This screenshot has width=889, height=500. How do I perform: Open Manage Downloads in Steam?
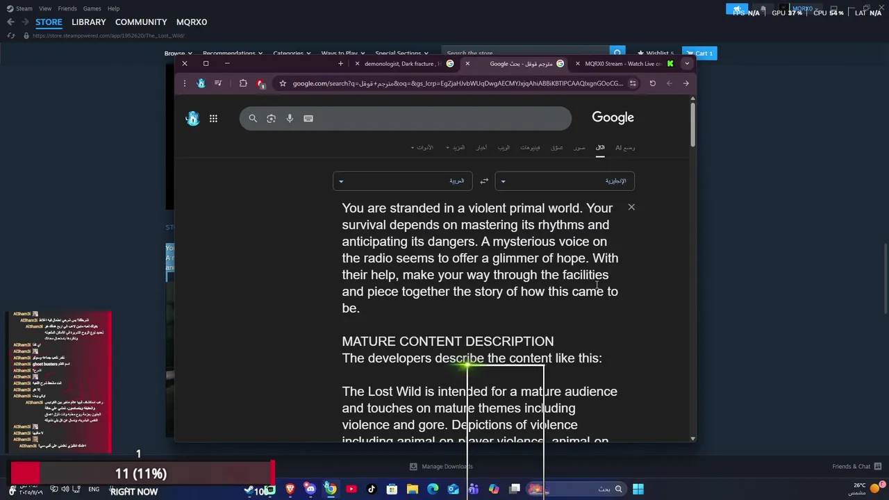pos(441,467)
